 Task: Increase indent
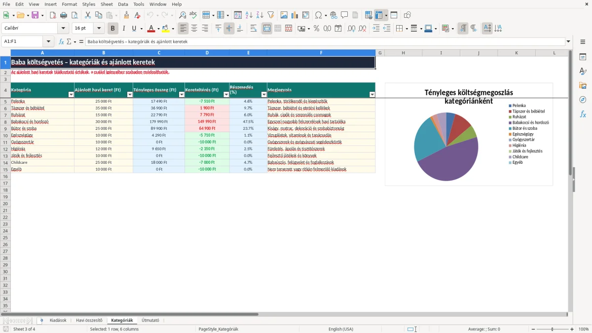[x=376, y=29]
